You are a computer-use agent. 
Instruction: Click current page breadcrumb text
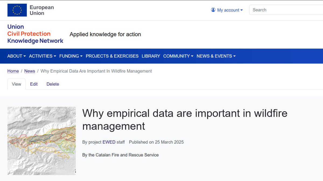pos(96,71)
